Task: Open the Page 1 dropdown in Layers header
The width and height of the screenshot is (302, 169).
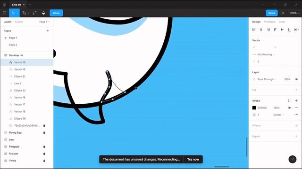Action: point(44,22)
